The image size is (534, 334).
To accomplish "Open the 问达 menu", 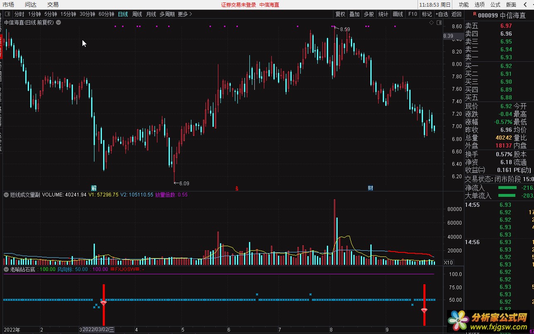I will [31, 5].
